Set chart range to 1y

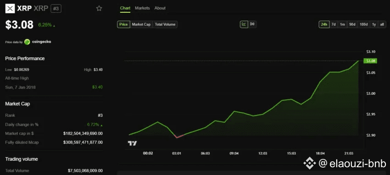click(374, 24)
